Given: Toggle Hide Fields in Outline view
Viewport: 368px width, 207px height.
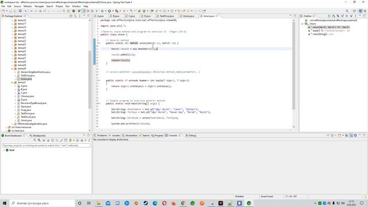Looking at the screenshot, I should tap(338, 16).
